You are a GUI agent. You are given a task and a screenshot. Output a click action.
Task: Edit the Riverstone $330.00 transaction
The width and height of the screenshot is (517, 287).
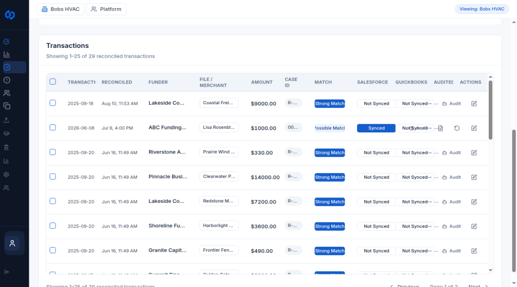474,153
